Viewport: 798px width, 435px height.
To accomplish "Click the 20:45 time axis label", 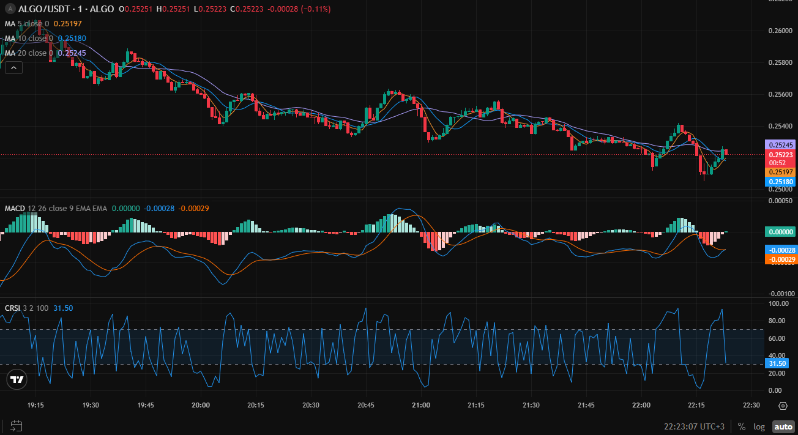I will [x=366, y=406].
